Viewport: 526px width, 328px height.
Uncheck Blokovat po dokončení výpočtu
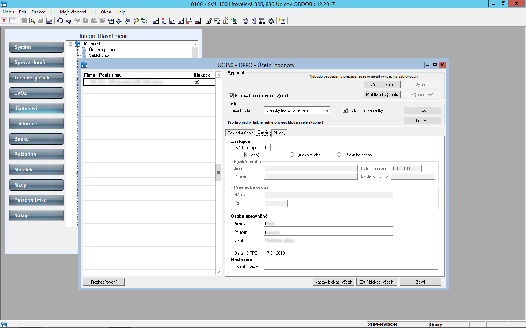pyautogui.click(x=231, y=96)
